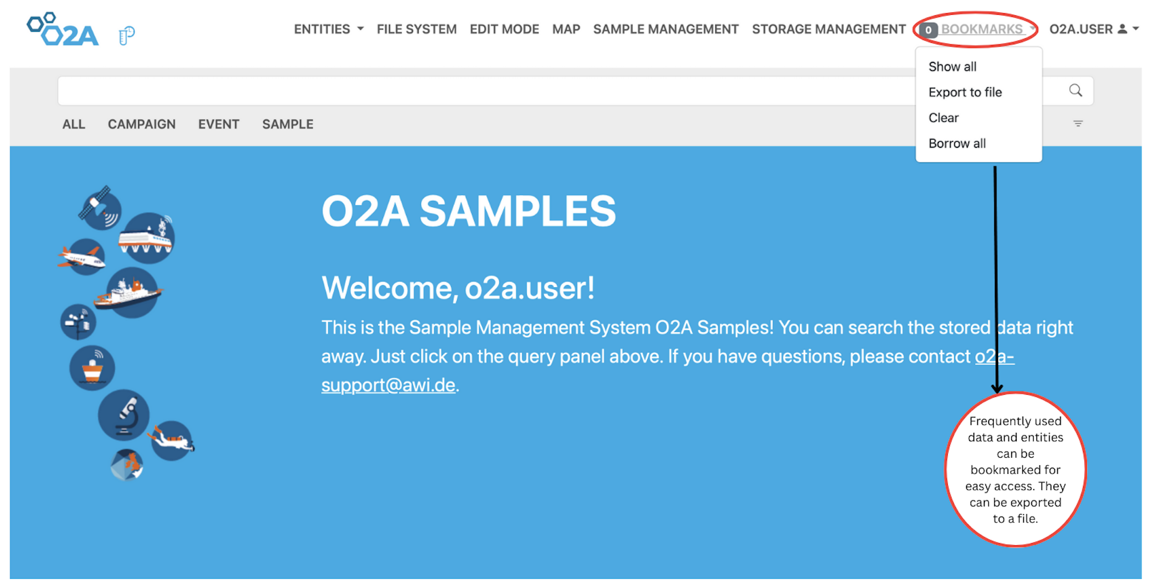The width and height of the screenshot is (1151, 588).
Task: Expand the Entities dropdown menu
Action: pos(328,29)
